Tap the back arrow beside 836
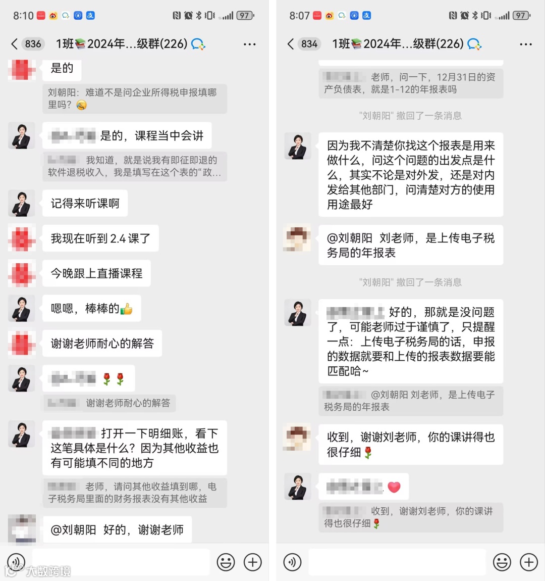The width and height of the screenshot is (545, 581). click(15, 44)
